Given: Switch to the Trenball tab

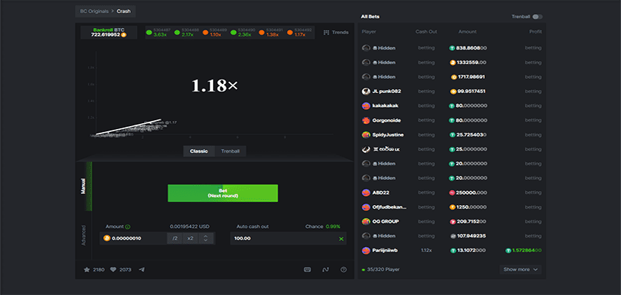Looking at the screenshot, I should 230,151.
